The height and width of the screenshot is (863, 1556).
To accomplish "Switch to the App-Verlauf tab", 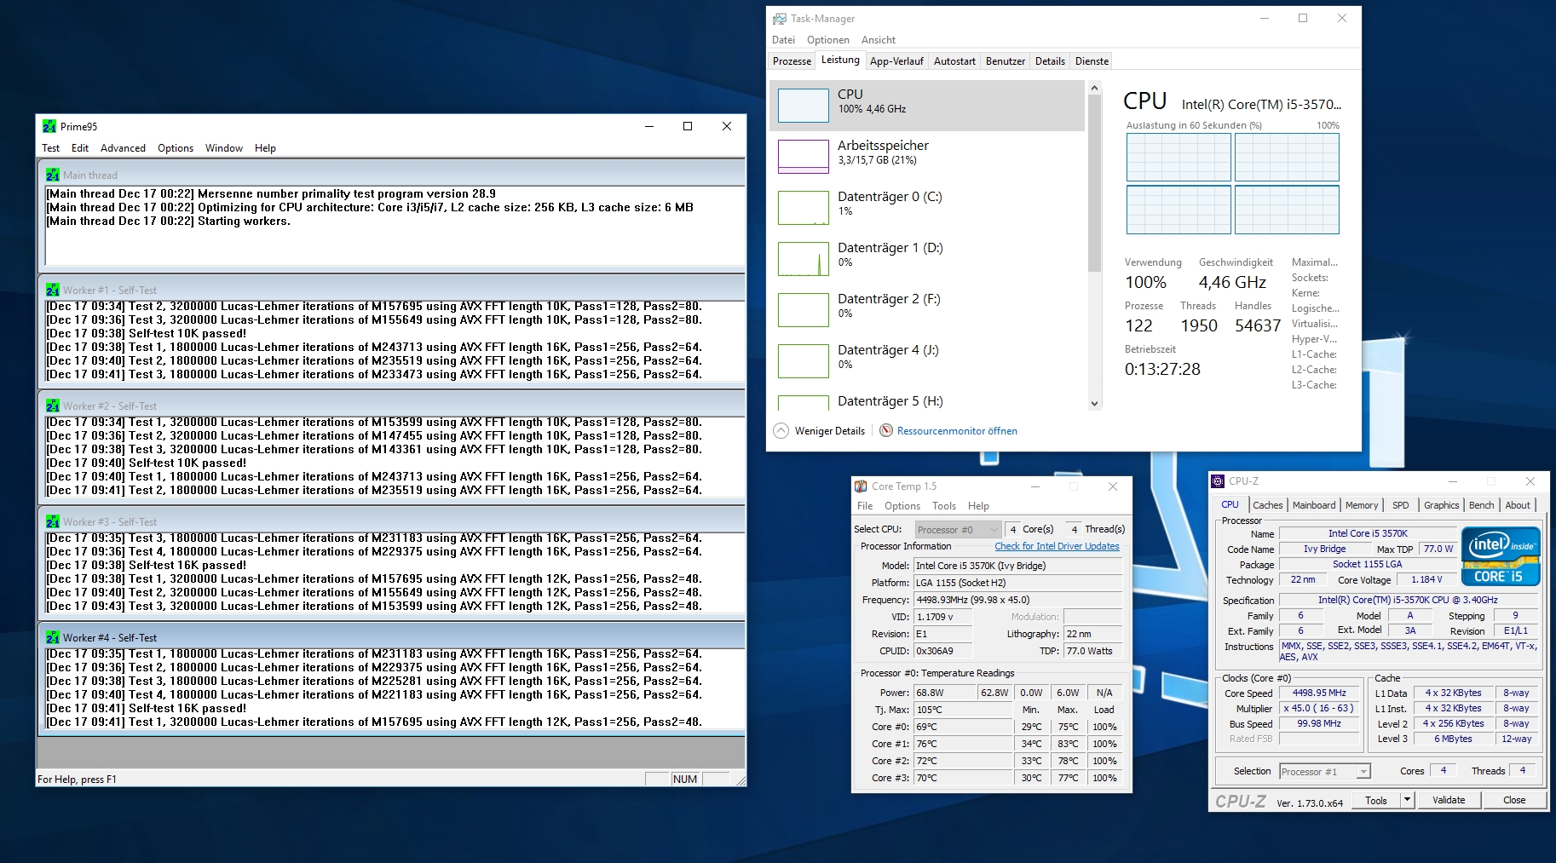I will pyautogui.click(x=896, y=61).
